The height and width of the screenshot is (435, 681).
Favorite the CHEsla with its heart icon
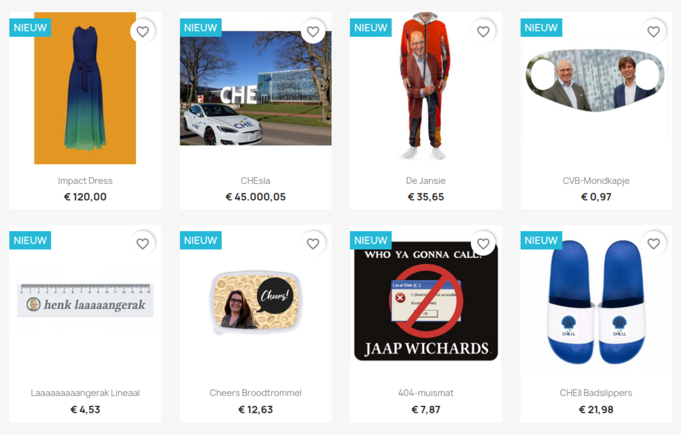(x=313, y=31)
